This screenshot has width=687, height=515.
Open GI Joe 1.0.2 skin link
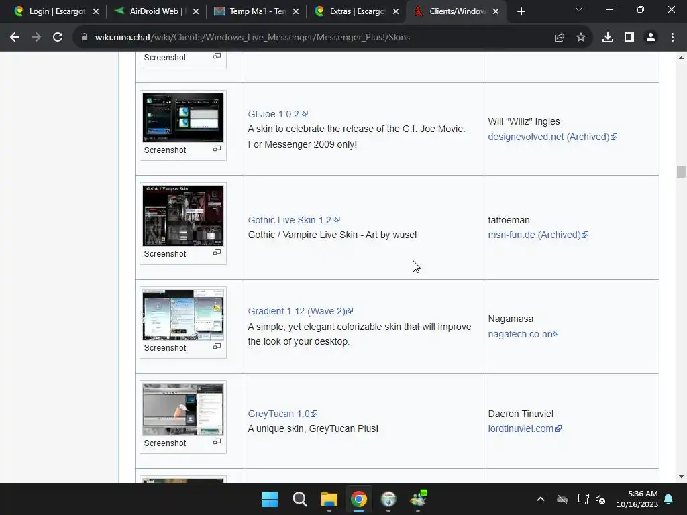click(278, 114)
